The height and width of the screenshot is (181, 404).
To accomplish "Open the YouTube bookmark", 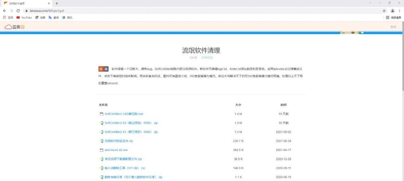I will (24, 18).
